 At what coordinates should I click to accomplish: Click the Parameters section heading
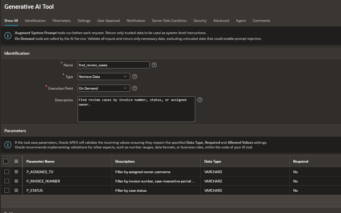pos(15,131)
